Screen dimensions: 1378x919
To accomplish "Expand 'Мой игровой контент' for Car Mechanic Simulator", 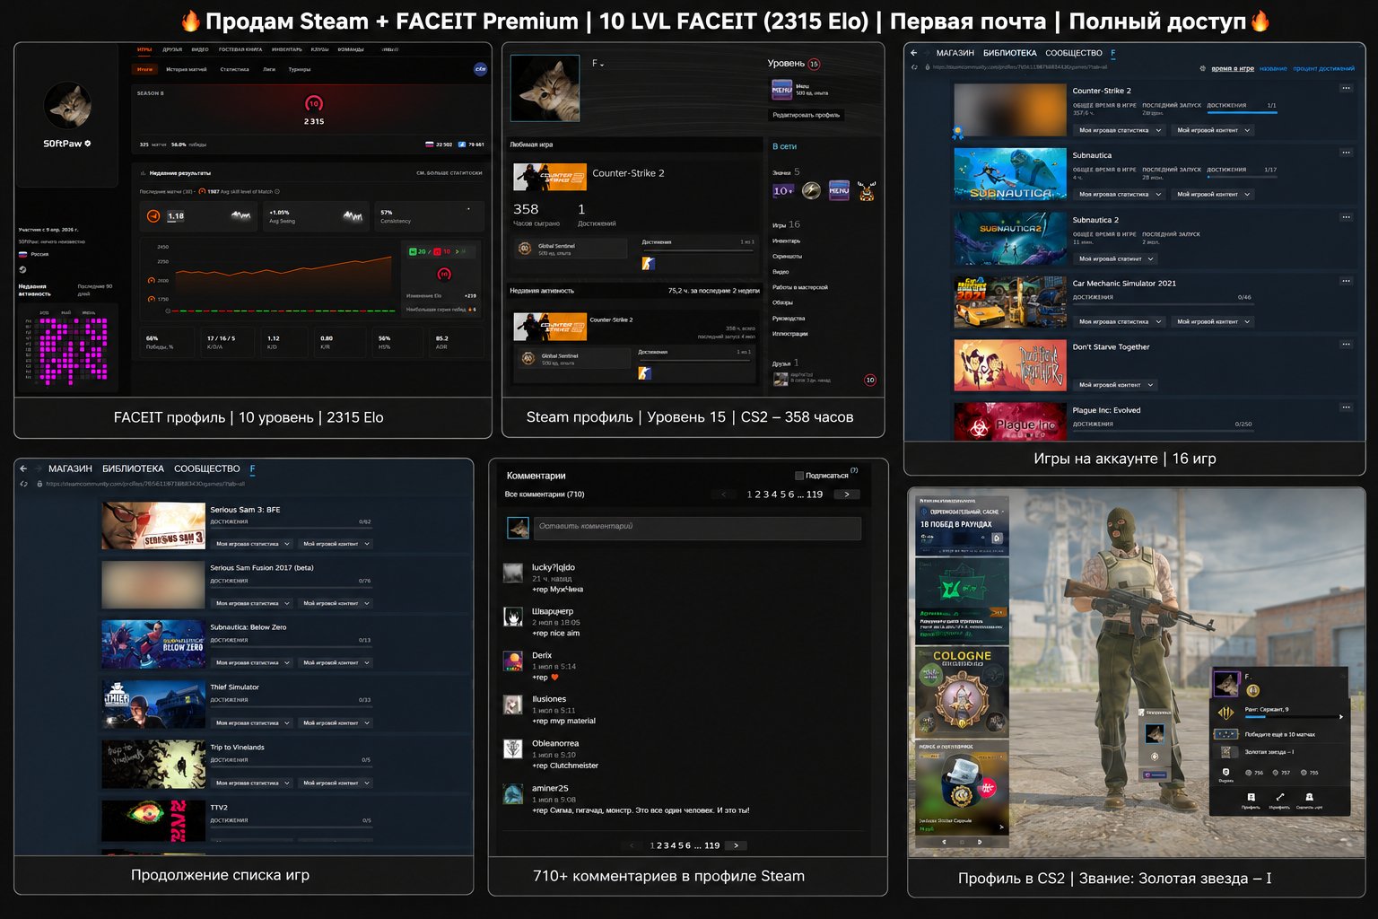I will [1213, 321].
